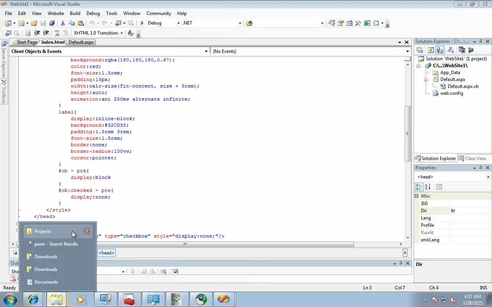Viewport: 492px width, 307px height.
Task: Open the Server Explorer side tab
Action: pyautogui.click(x=4, y=58)
